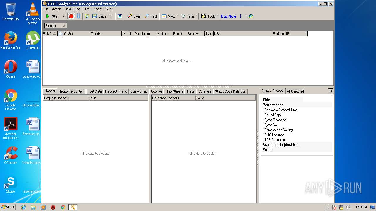Image resolution: width=376 pixels, height=211 pixels.
Task: Click the blue info icon
Action: pyautogui.click(x=241, y=16)
